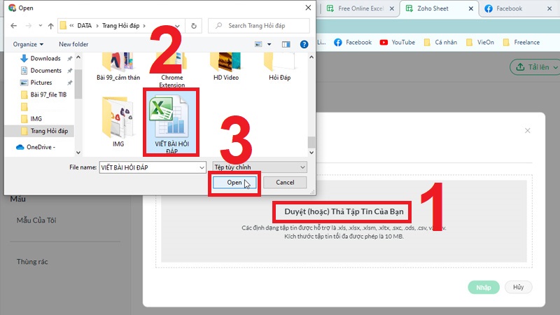Viewport: 560px width, 315px height.
Task: Click the File name combo box
Action: [153, 167]
